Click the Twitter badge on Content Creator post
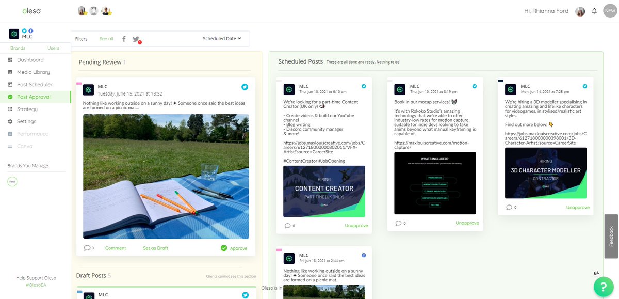The image size is (619, 299). pos(364,86)
